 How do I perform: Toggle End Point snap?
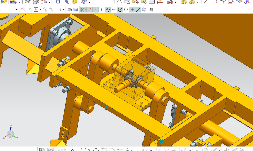click(89, 10)
